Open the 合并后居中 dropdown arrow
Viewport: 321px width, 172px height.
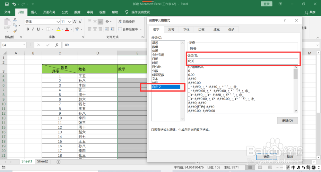[x=141, y=29]
